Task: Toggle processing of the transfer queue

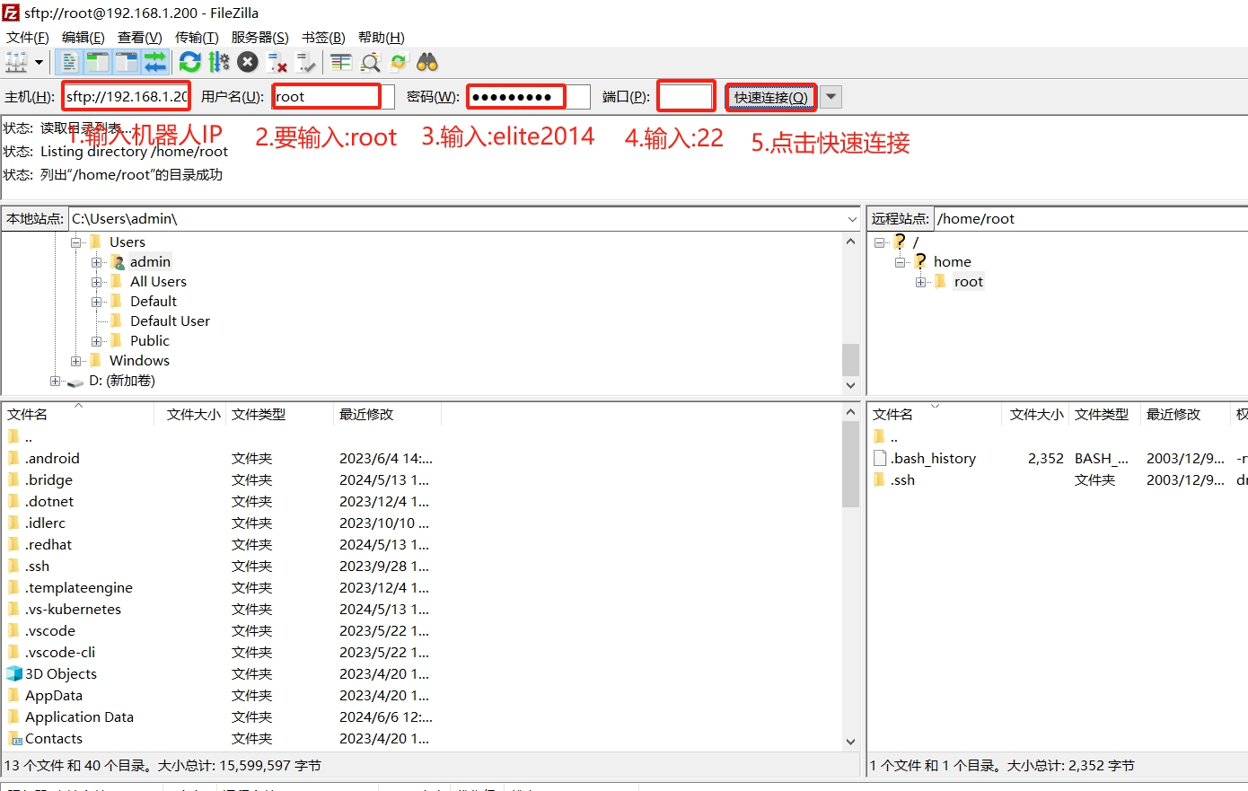Action: click(x=219, y=62)
